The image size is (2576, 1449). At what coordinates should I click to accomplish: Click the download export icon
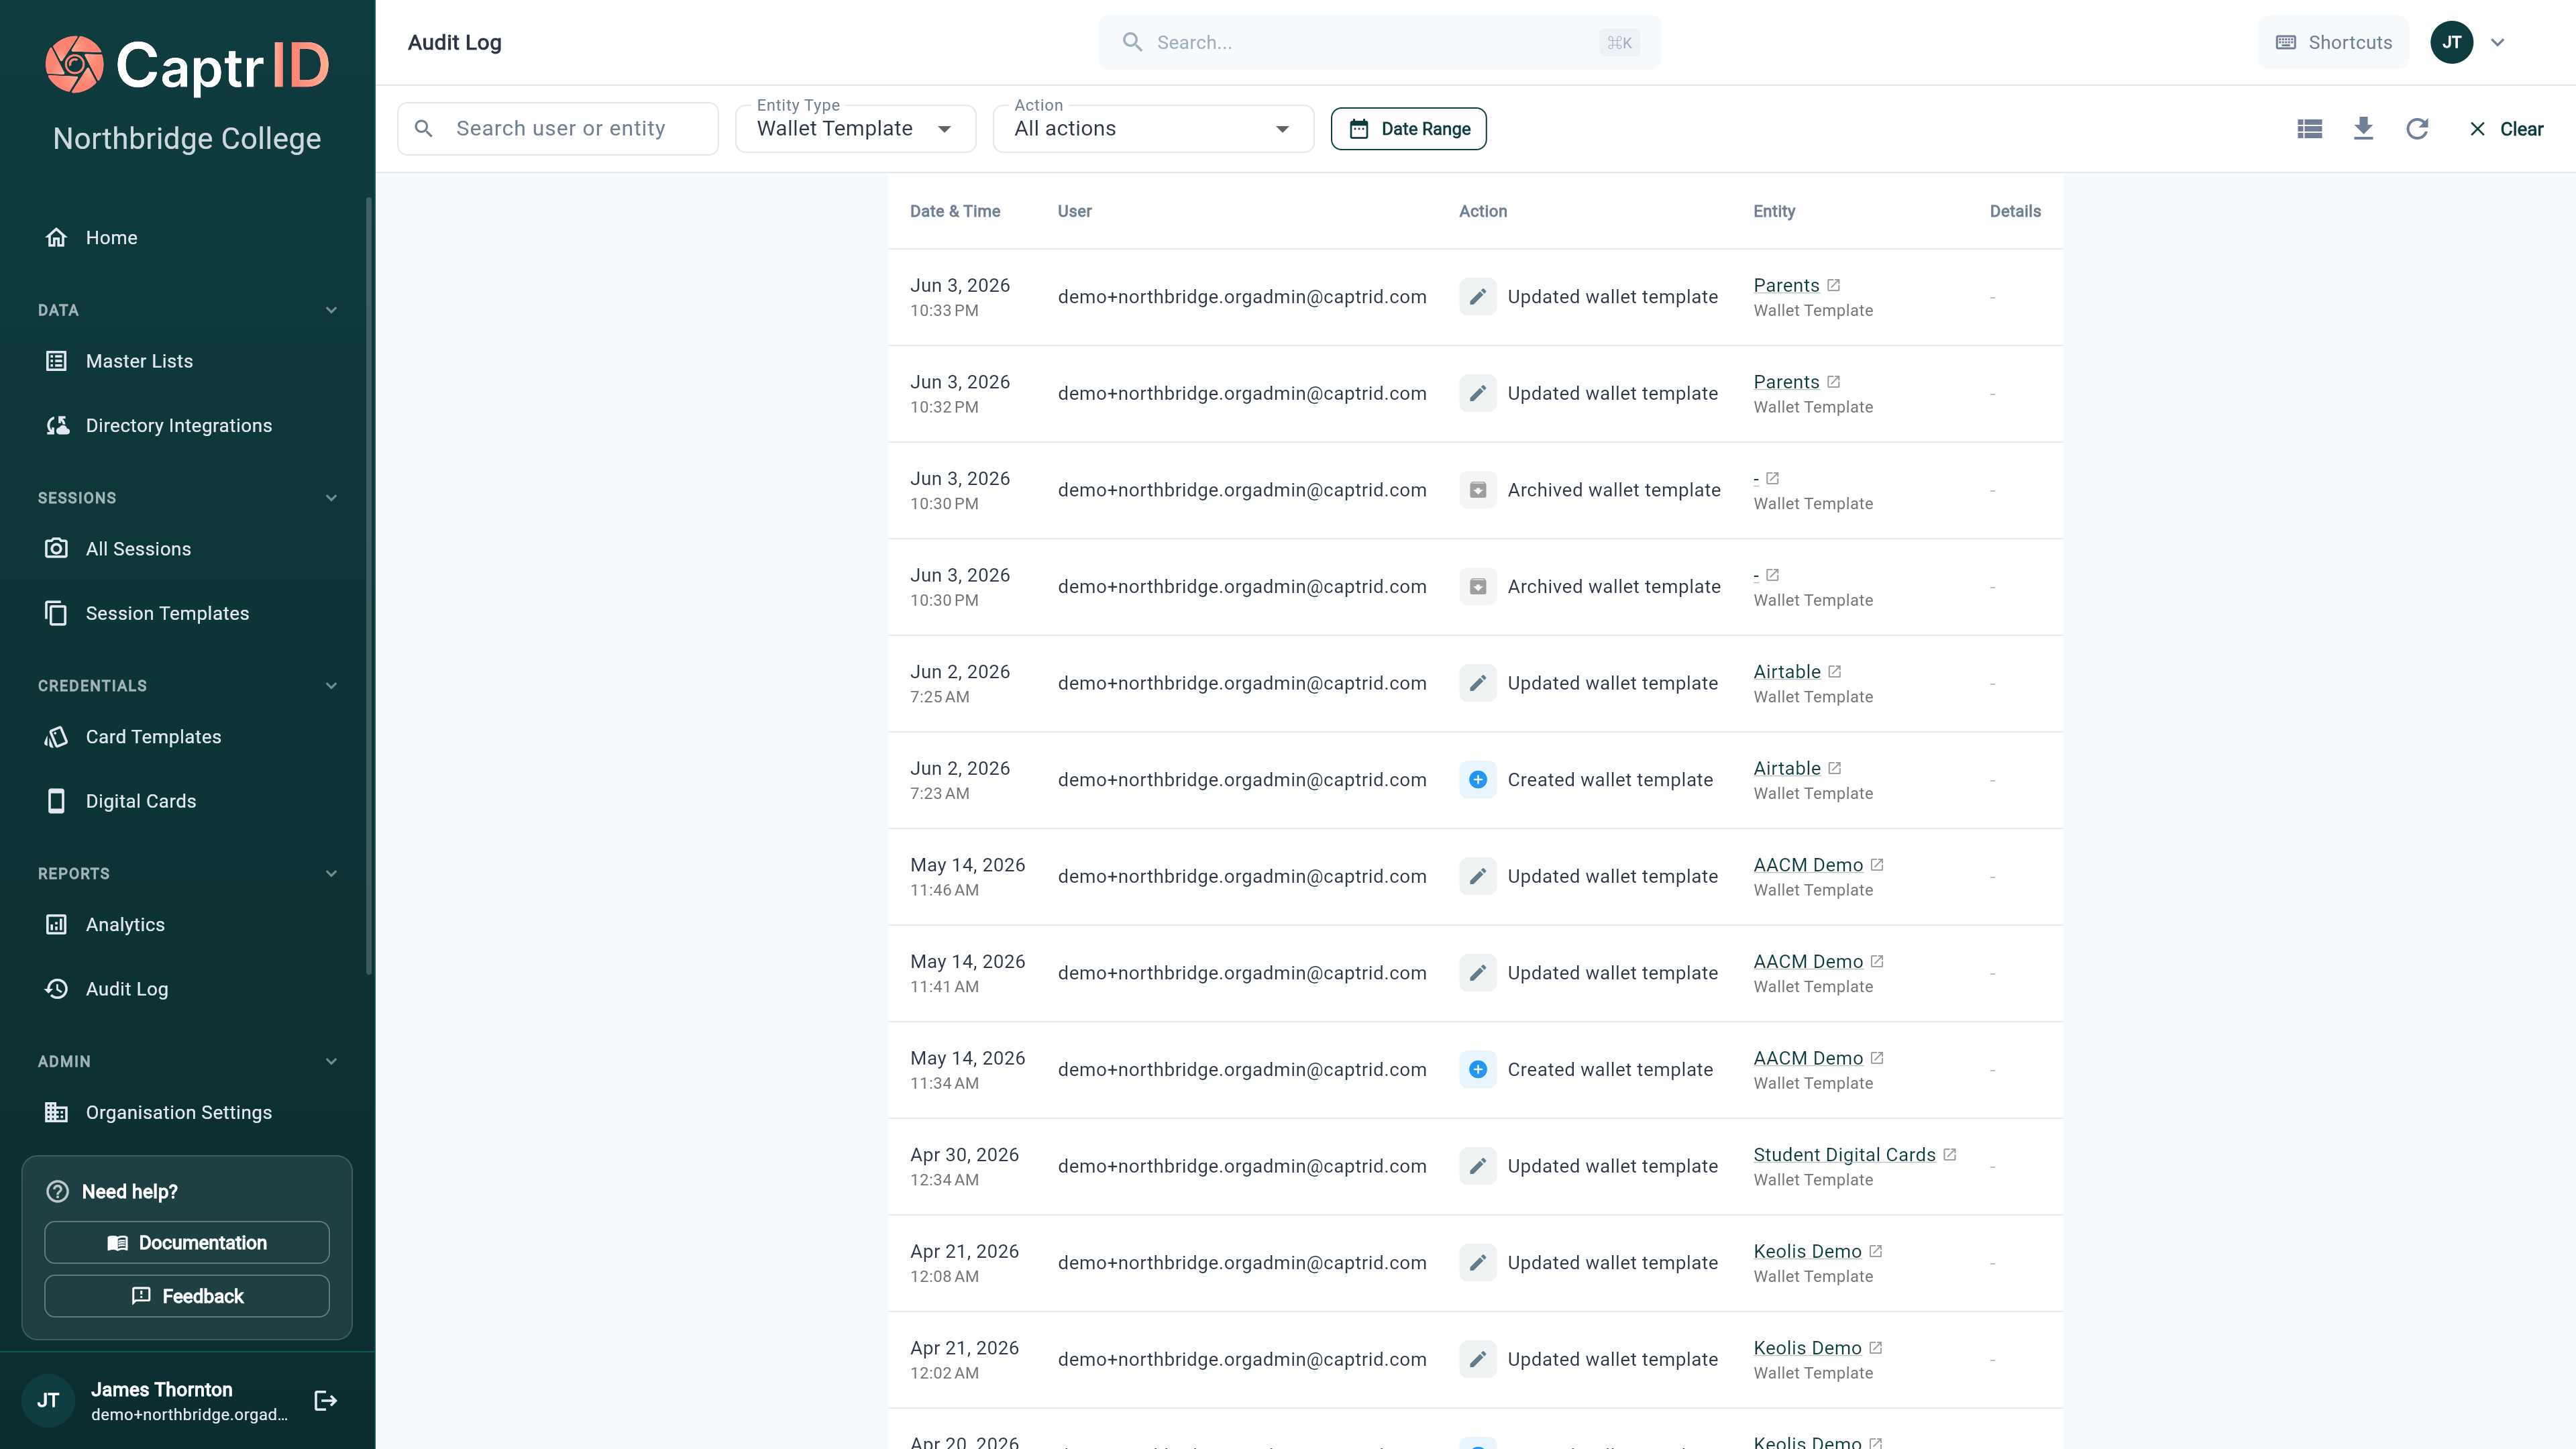point(2364,128)
